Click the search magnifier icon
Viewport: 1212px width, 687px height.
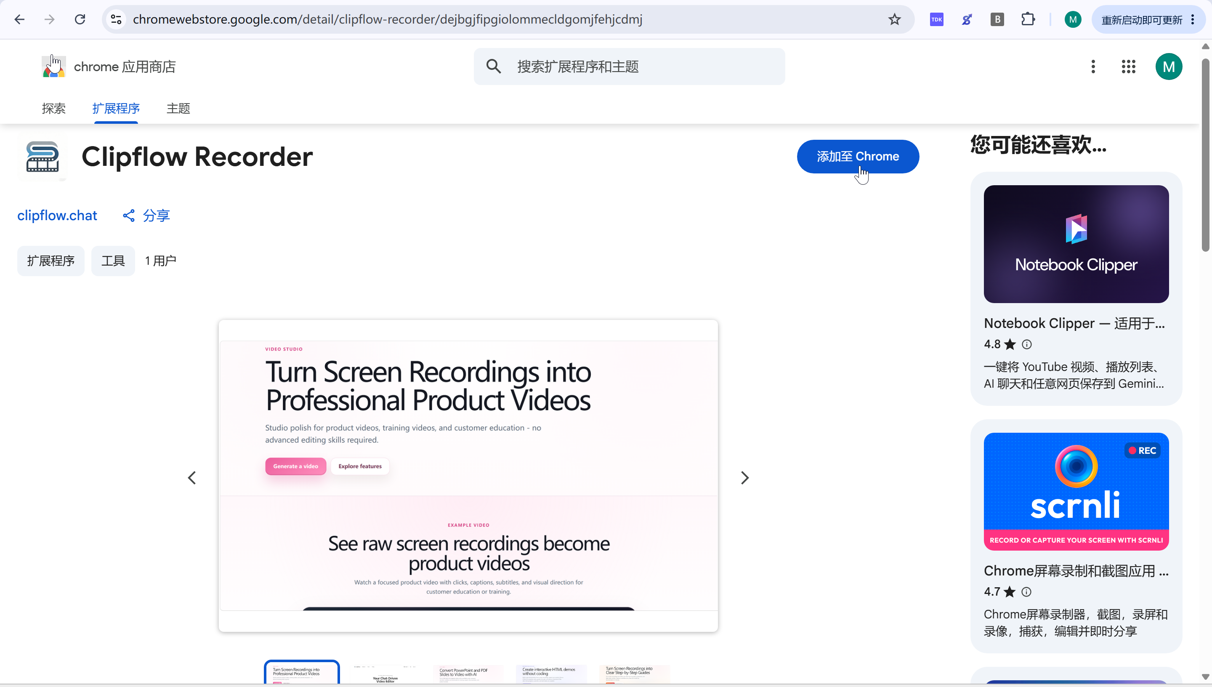[x=493, y=67]
